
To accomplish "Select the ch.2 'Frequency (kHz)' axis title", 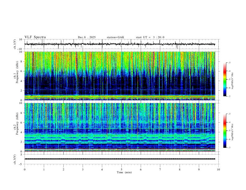I will tap(17, 124).
